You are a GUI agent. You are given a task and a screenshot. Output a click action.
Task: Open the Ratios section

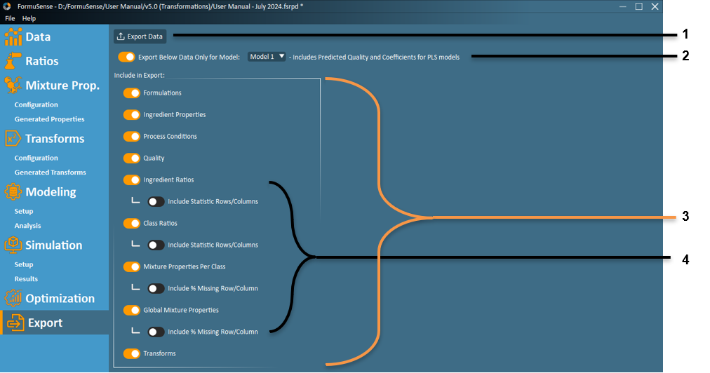tap(42, 61)
